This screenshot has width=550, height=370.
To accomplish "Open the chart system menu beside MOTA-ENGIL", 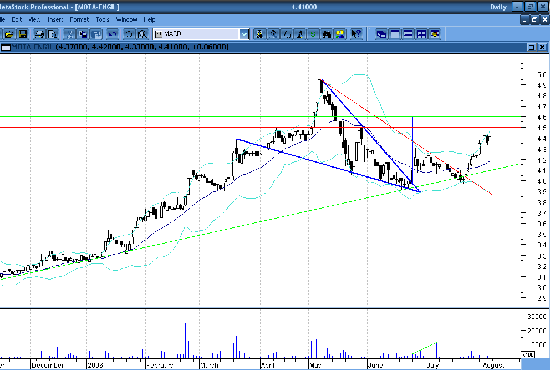I will [6, 47].
